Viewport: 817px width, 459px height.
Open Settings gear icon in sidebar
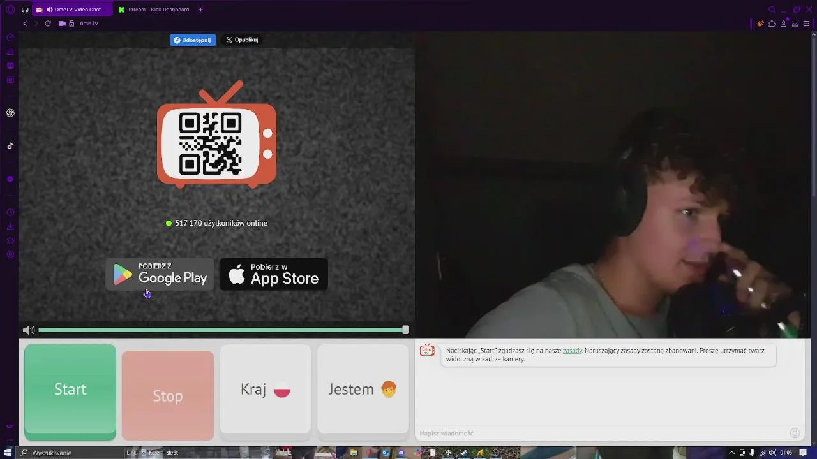(x=10, y=254)
